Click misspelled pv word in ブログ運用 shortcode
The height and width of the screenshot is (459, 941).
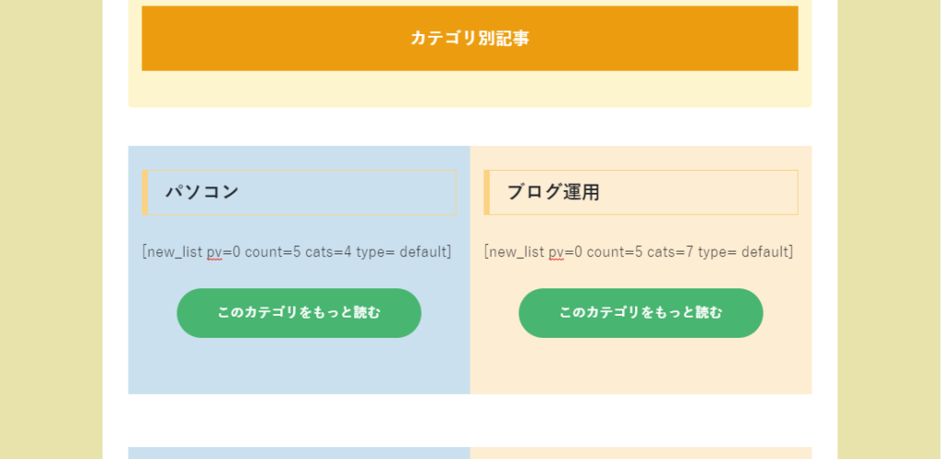pos(556,252)
